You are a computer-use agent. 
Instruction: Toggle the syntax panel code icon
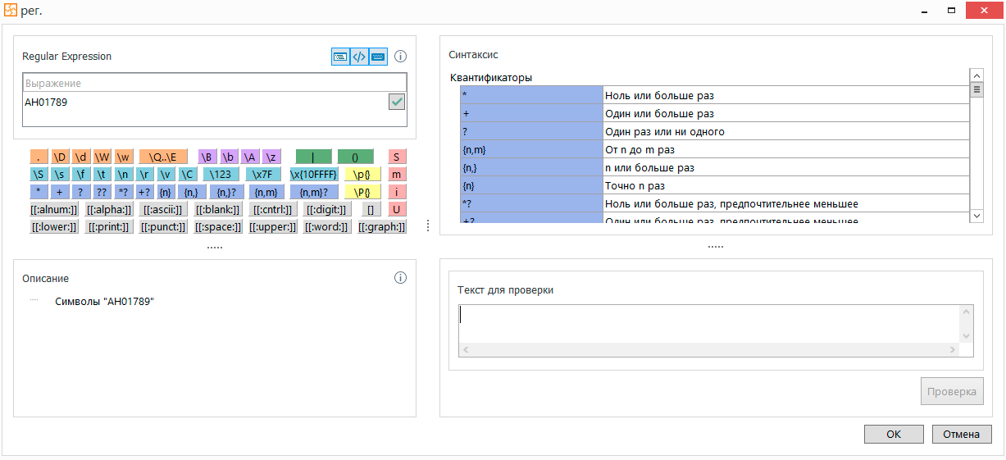358,57
